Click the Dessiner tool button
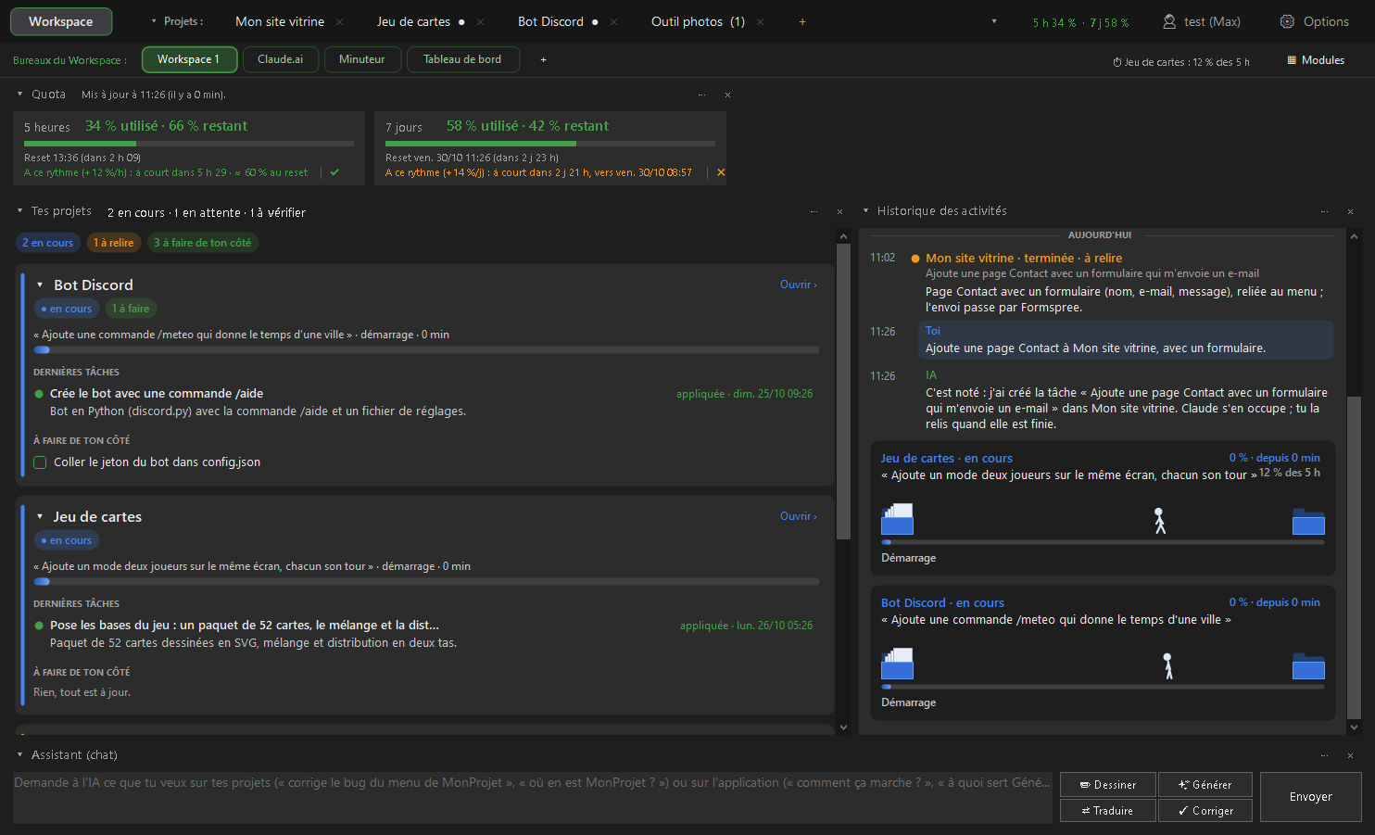Viewport: 1375px width, 835px height. click(1108, 785)
